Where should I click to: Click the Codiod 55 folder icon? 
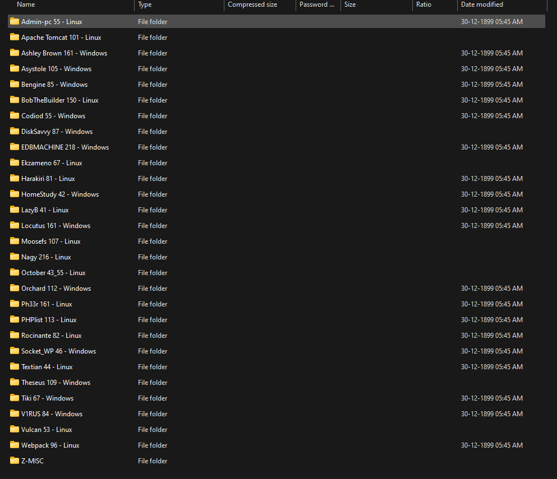pos(15,115)
